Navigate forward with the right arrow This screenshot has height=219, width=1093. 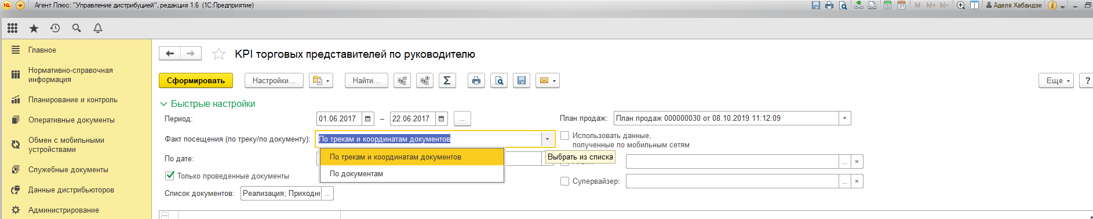pos(191,54)
